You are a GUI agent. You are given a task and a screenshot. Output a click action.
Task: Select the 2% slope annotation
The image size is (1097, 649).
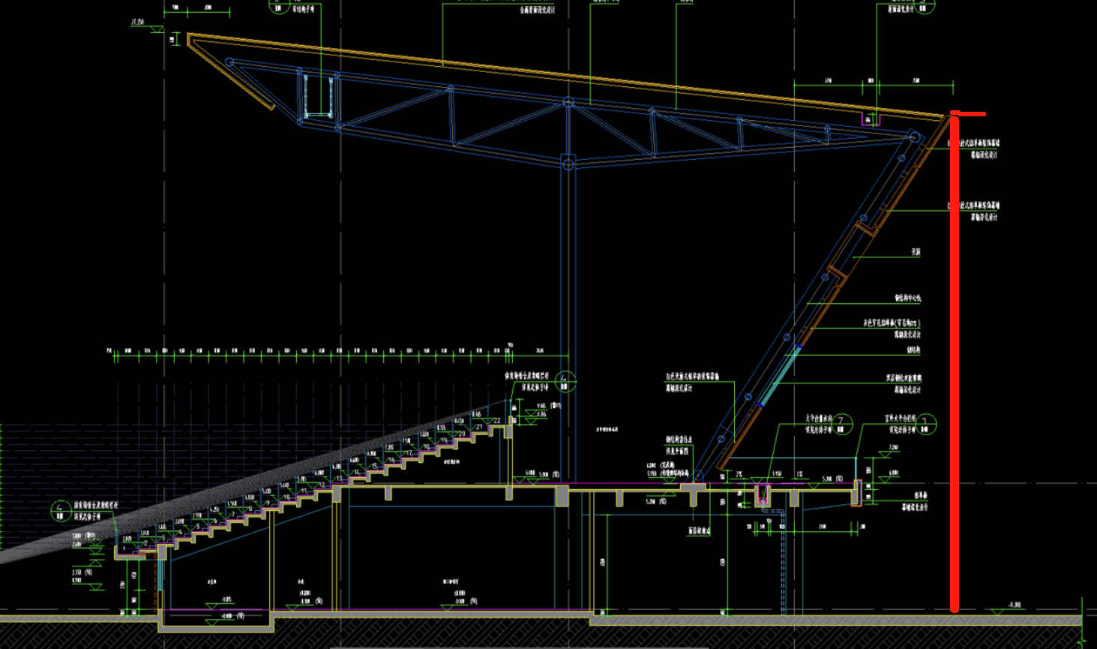click(x=739, y=474)
